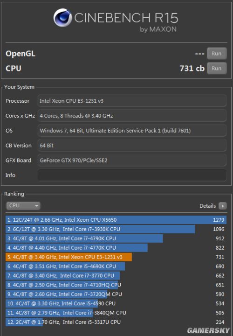Select the i7-4790K ranking row
Viewport: 233px width, 336px height.
click(116, 238)
